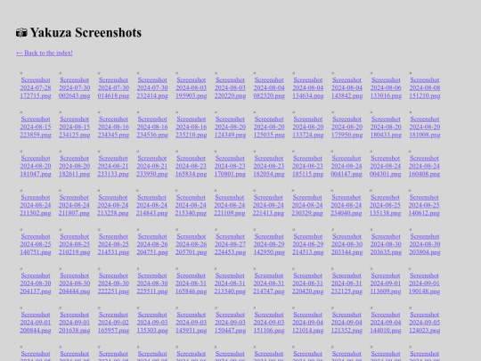Open Screenshot 2024-08-04 134634.png
This screenshot has width=481, height=361.
click(308, 87)
